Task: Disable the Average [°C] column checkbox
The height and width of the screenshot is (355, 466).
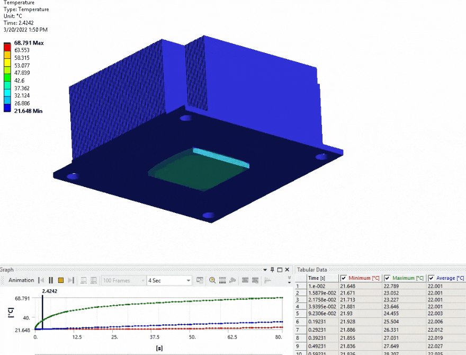Action: pos(431,278)
